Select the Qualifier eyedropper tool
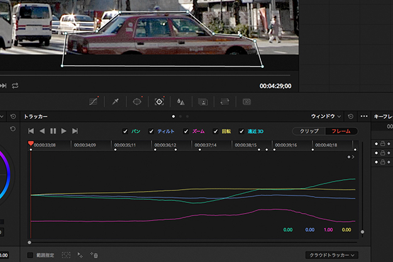Screen dimensions: 393x262 pyautogui.click(x=115, y=101)
